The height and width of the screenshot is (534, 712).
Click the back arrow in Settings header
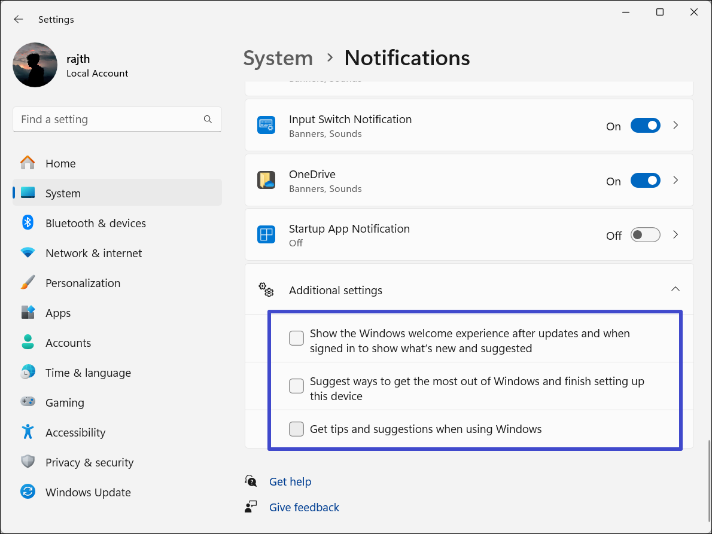point(19,19)
